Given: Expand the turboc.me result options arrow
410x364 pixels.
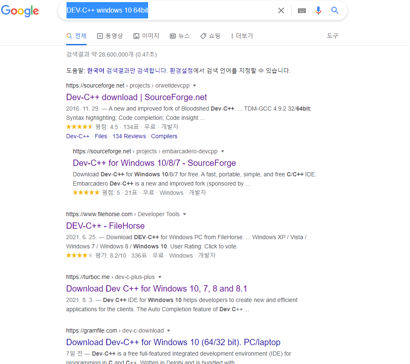Looking at the screenshot, I should (160, 277).
